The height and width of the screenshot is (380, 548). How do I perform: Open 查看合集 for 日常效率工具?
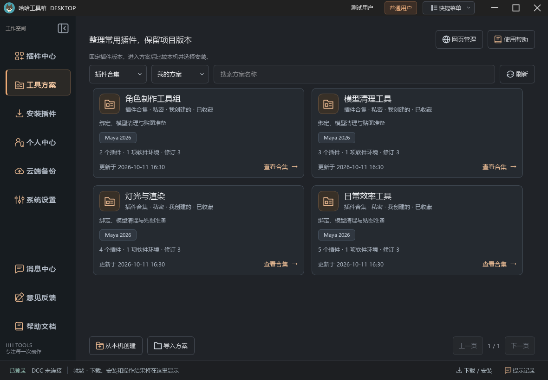click(499, 264)
